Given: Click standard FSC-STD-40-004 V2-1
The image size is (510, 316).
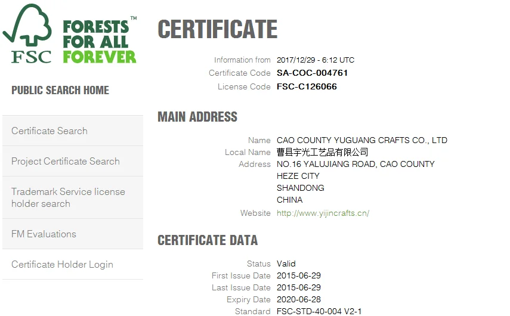Looking at the screenshot, I should (319, 311).
